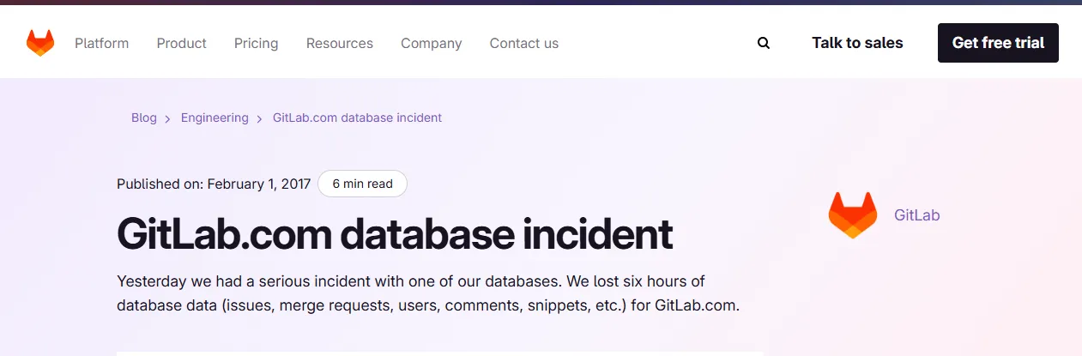Viewport: 1082px width, 356px height.
Task: Click the GitLab fox logo in navbar
Action: point(40,43)
